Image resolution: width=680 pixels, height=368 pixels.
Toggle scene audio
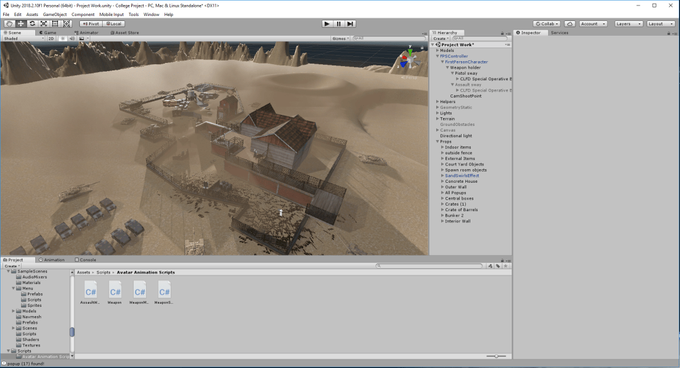72,38
